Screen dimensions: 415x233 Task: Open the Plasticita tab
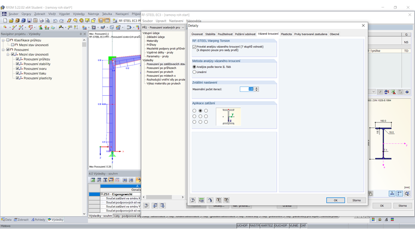tap(286, 34)
